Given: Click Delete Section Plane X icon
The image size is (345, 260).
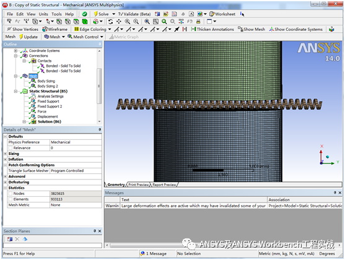Looking at the screenshot, I should (17, 239).
